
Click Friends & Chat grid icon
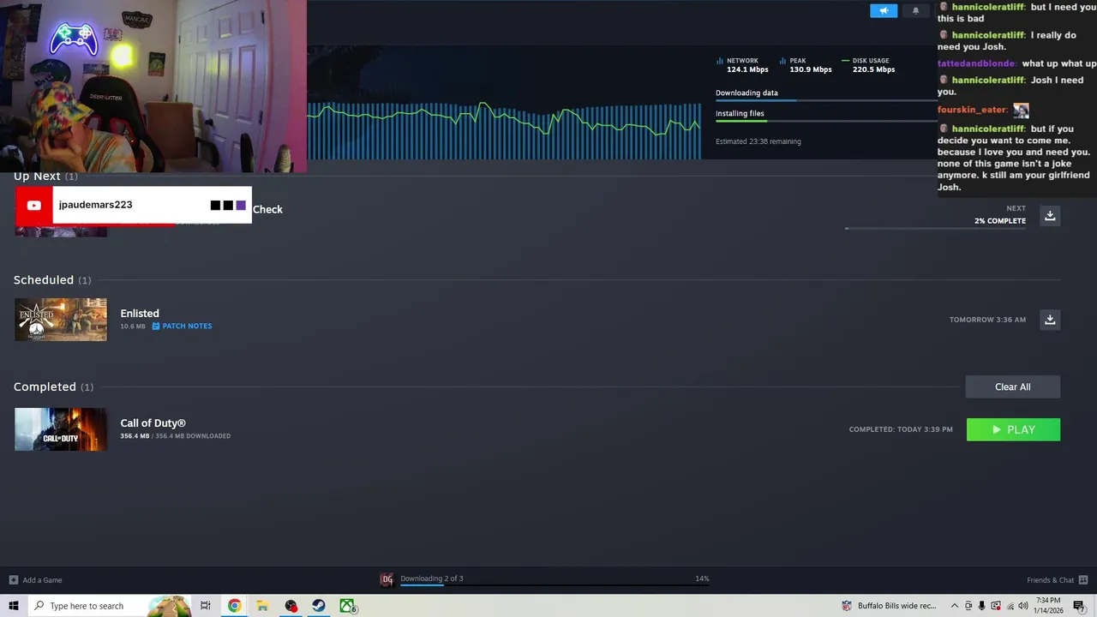click(1083, 580)
